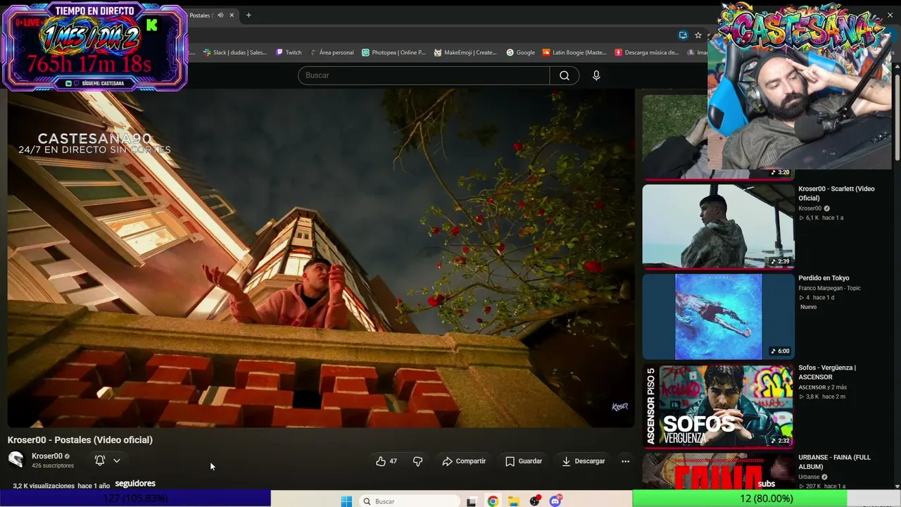Open the more actions three-dot menu
901x507 pixels.
[x=625, y=461]
